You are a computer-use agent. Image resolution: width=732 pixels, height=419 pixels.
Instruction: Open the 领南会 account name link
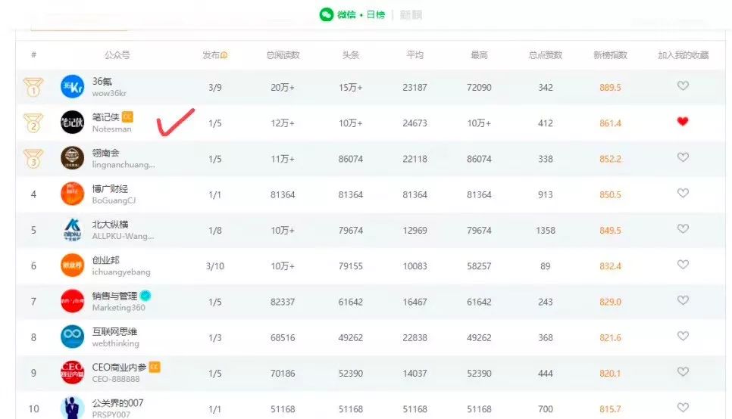point(105,153)
